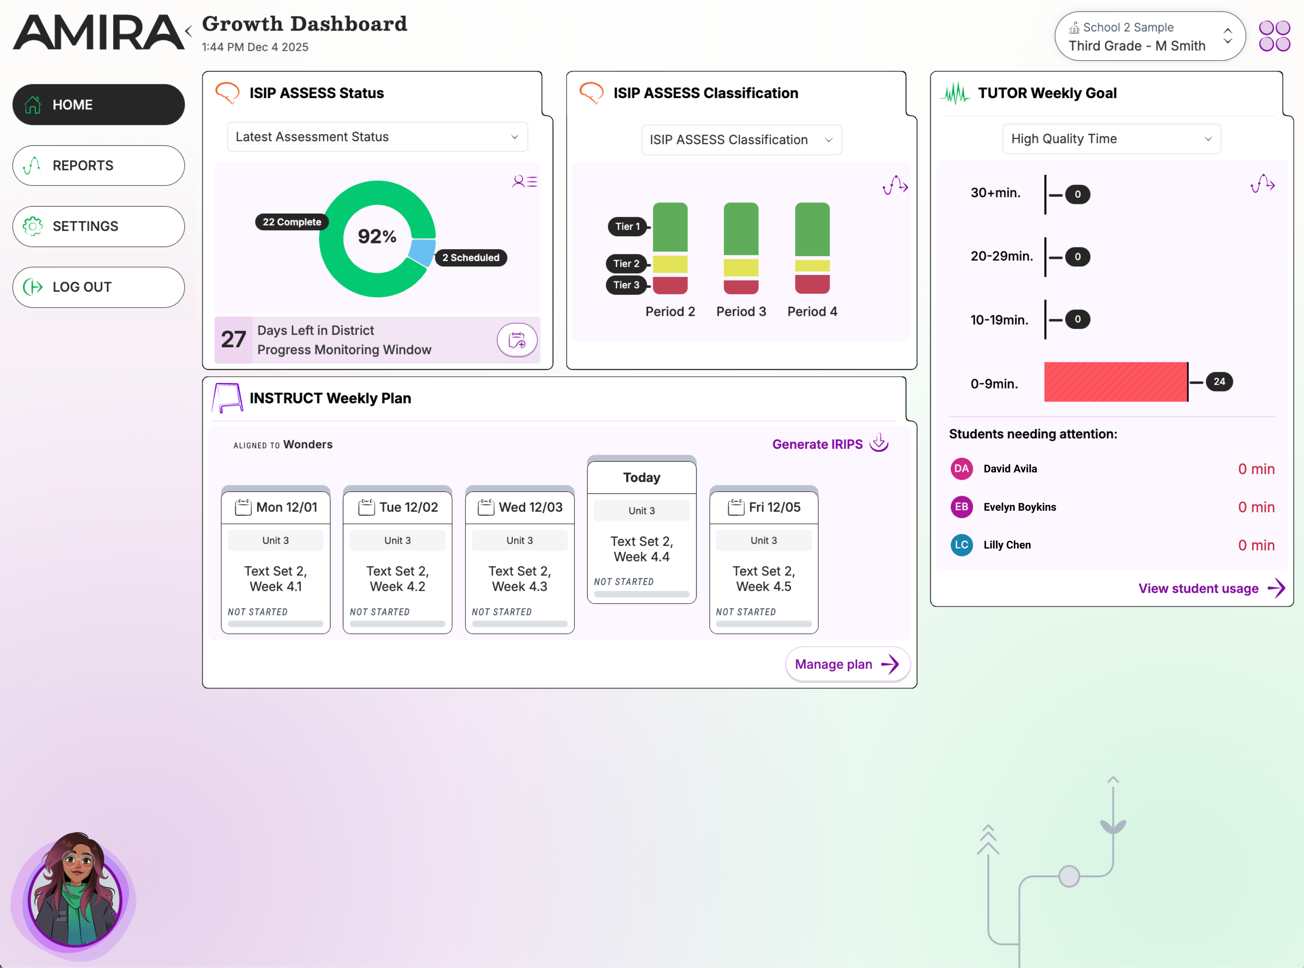Click the calendar schedule icon in Progress Monitoring bar
This screenshot has height=968, width=1304.
click(x=517, y=340)
